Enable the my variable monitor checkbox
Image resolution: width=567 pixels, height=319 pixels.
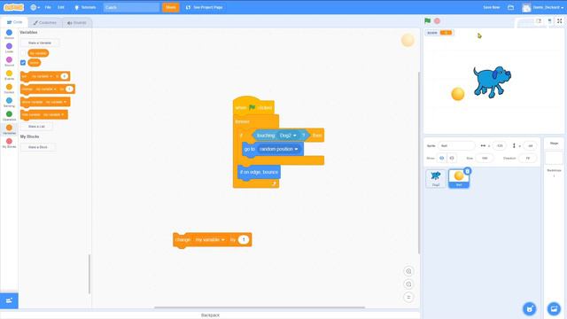coord(23,53)
